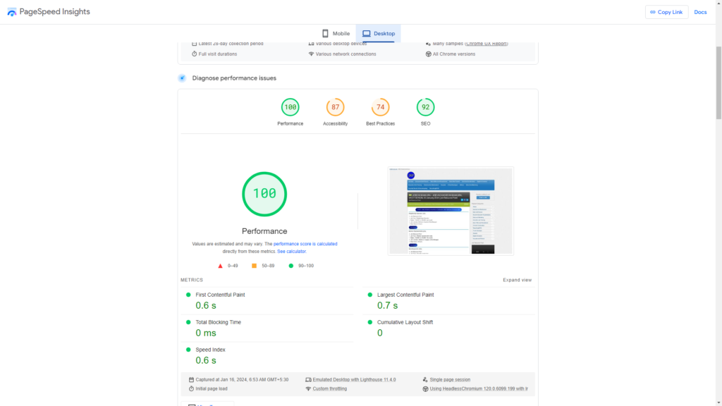Click the wifi icon beside Various network connections
722x406 pixels.
(311, 54)
